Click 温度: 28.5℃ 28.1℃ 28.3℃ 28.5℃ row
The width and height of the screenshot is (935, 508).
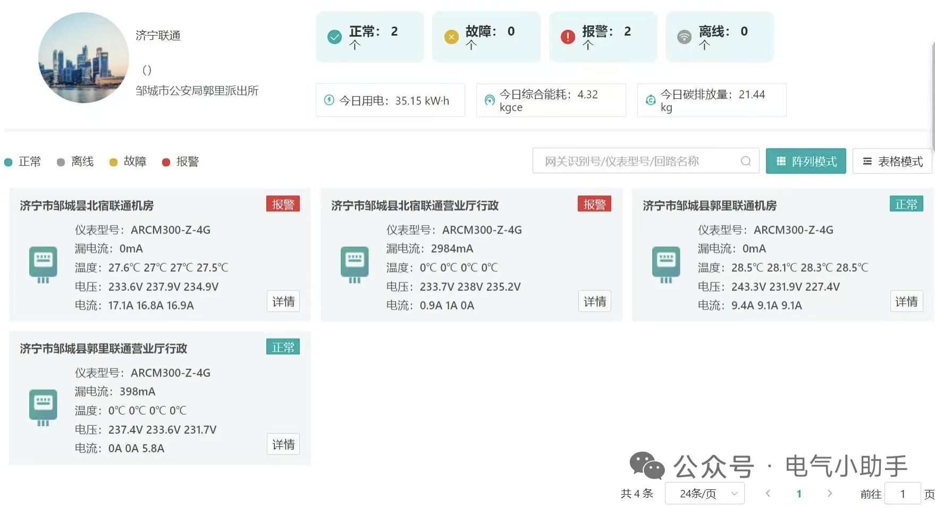(x=783, y=268)
